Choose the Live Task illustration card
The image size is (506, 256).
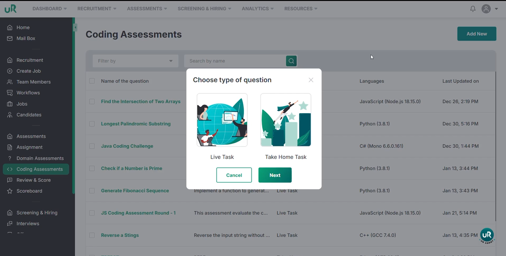[x=222, y=120]
